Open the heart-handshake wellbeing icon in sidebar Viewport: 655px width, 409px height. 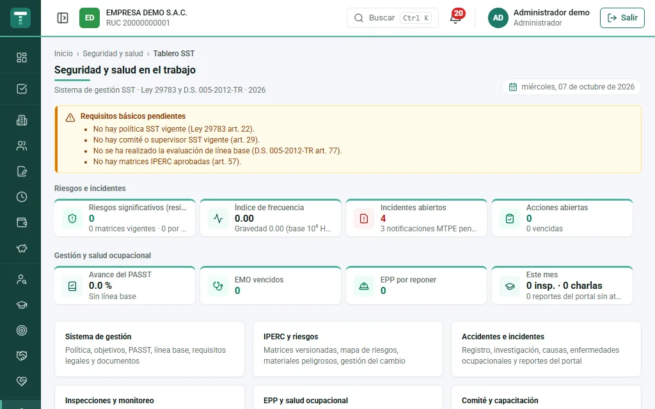[x=22, y=381]
